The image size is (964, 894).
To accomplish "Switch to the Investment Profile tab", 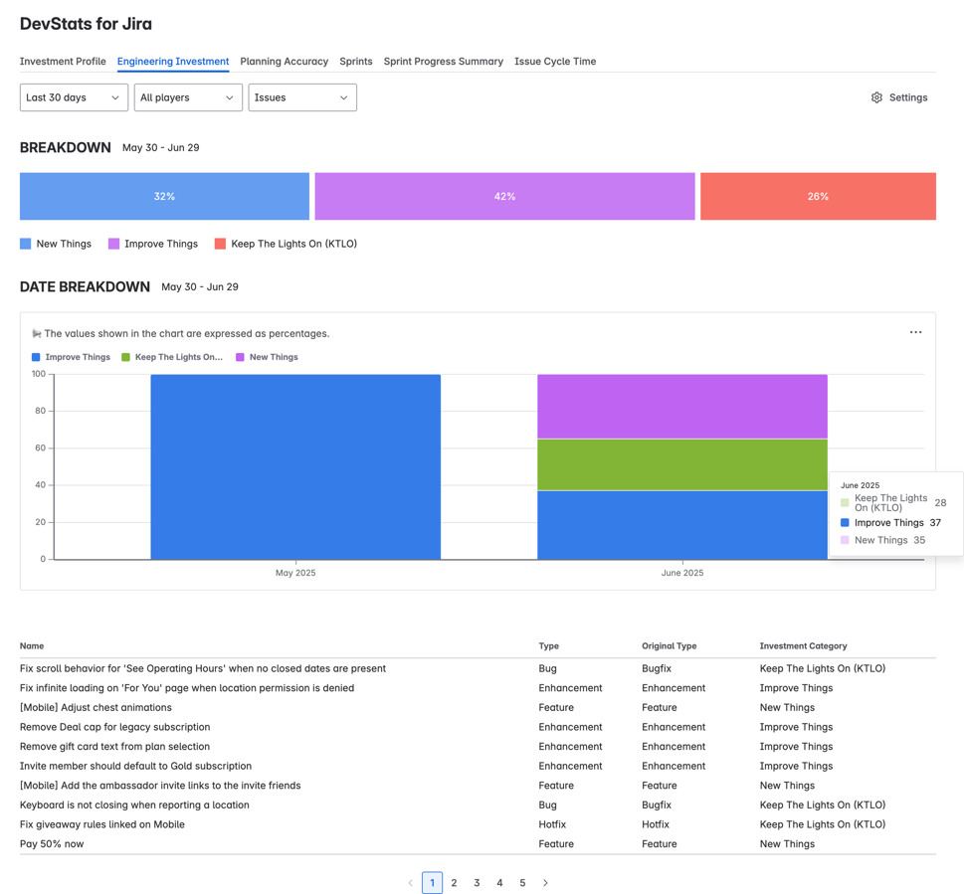I will point(63,62).
